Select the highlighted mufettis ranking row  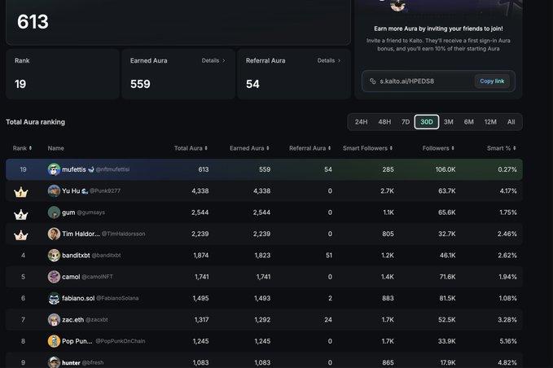pos(264,169)
